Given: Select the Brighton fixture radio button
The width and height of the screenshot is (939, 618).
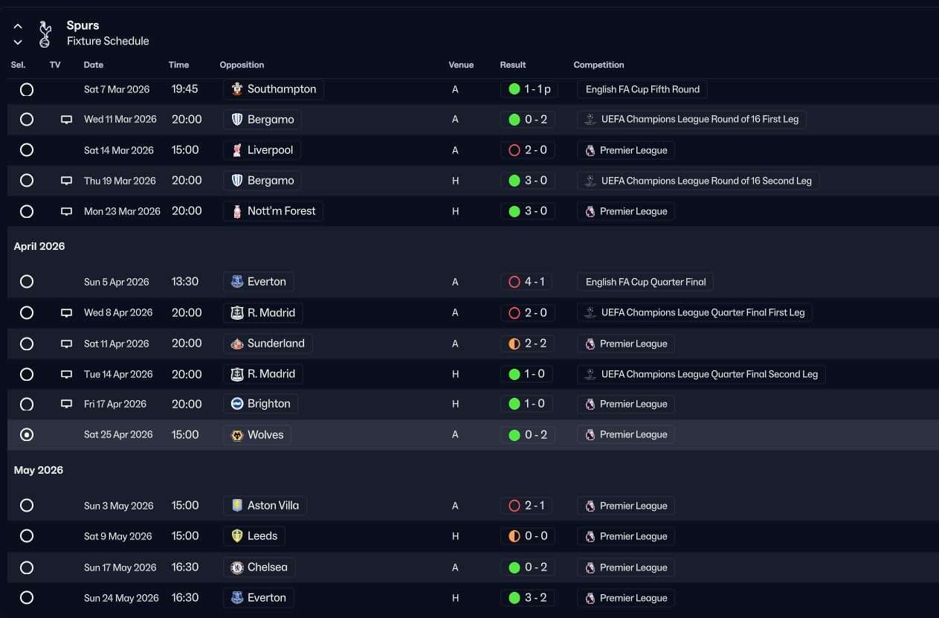Looking at the screenshot, I should (27, 404).
